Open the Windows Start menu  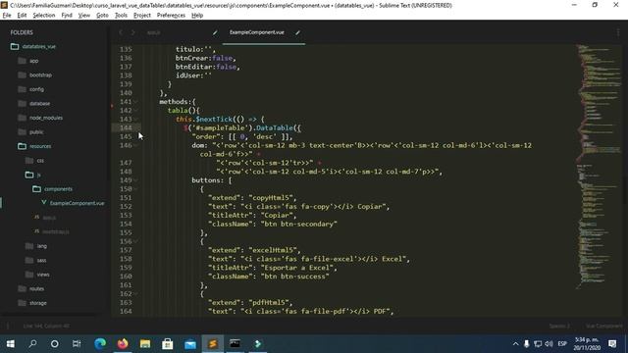[11, 344]
